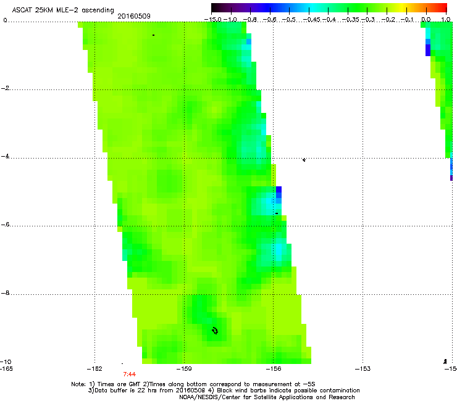Click the longitude label -156
This screenshot has height=401, width=457.
point(274,369)
